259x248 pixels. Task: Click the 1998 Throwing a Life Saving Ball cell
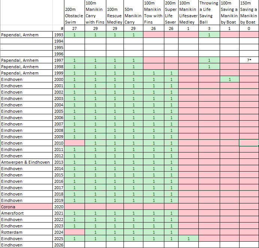pos(208,66)
